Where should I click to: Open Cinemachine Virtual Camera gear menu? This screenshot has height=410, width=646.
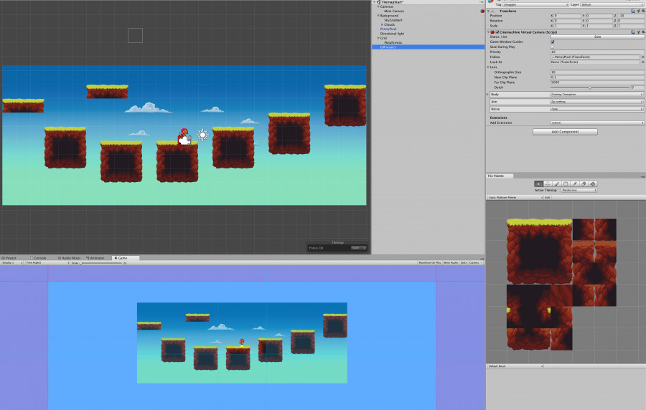point(643,32)
